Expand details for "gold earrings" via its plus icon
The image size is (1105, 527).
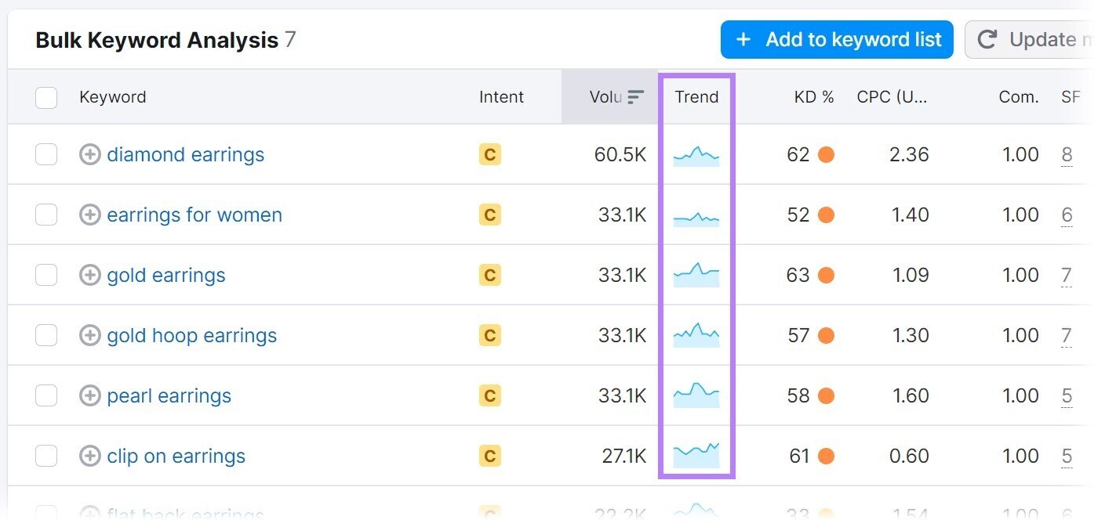[90, 275]
